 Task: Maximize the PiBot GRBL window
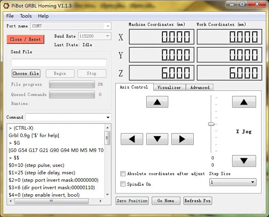242,4
